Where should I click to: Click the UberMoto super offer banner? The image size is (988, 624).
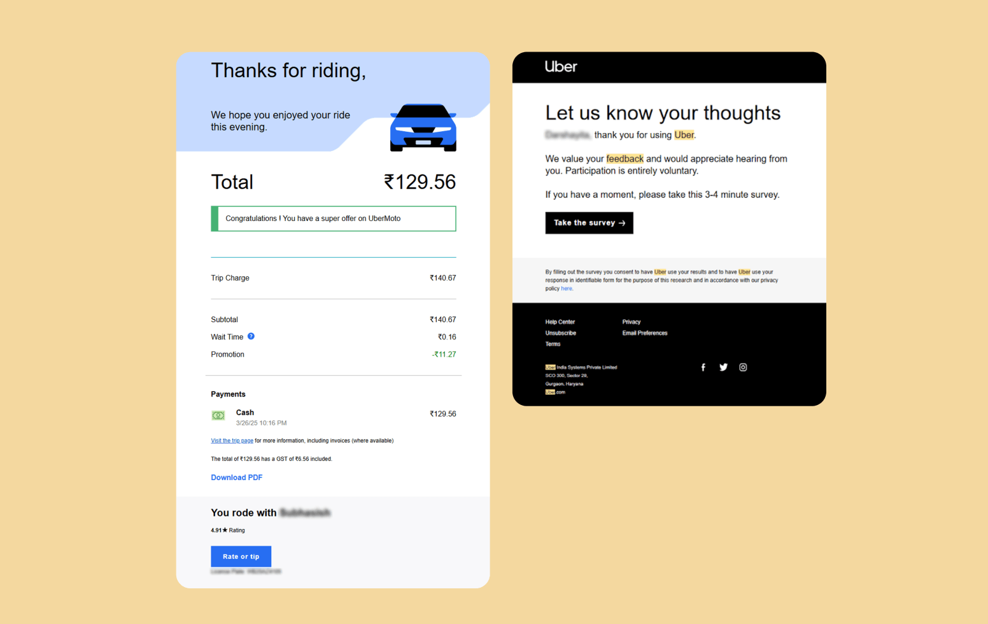(x=334, y=218)
